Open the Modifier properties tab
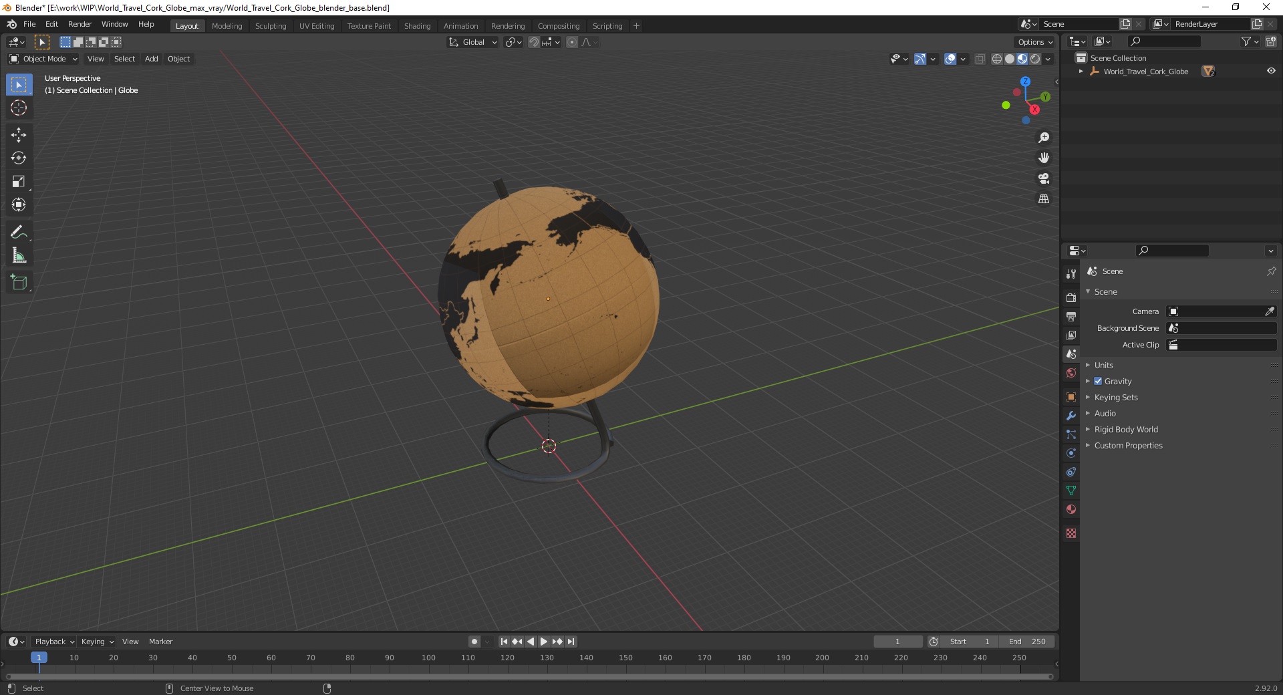This screenshot has height=695, width=1283. coord(1071,416)
